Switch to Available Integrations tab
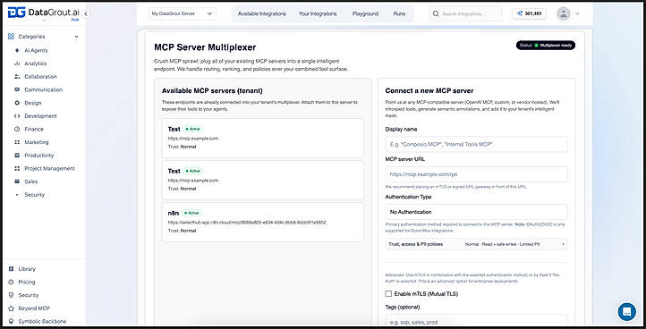This screenshot has width=646, height=329. pyautogui.click(x=261, y=13)
